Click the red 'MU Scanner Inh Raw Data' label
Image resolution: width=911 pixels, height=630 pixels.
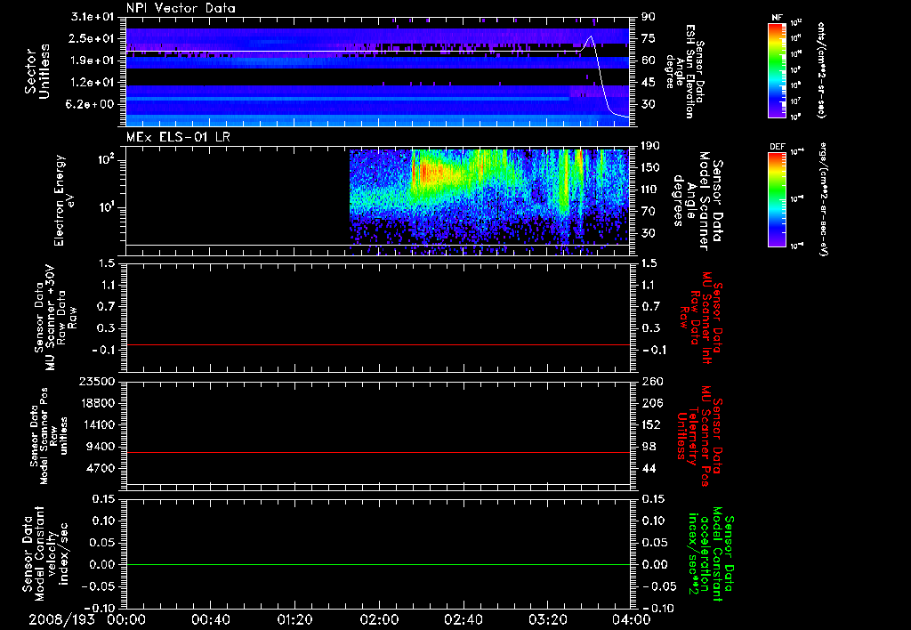pyautogui.click(x=701, y=319)
